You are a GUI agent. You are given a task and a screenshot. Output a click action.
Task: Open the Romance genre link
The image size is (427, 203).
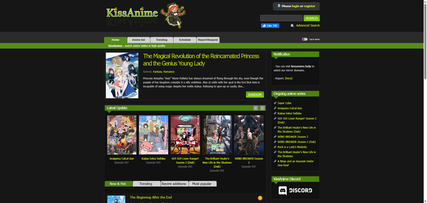pos(169,72)
